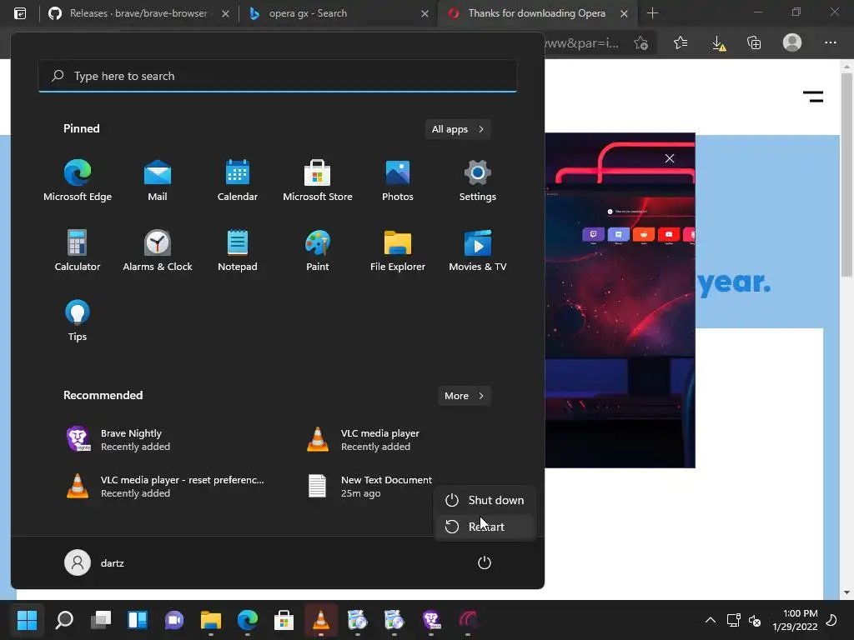Open New Text Document recommendation

coord(370,487)
